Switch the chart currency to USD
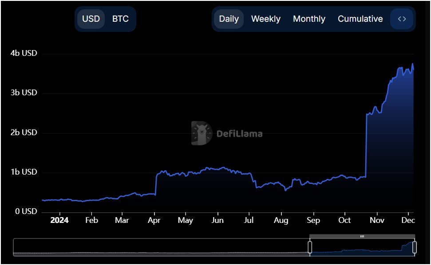431x265 pixels. point(91,19)
